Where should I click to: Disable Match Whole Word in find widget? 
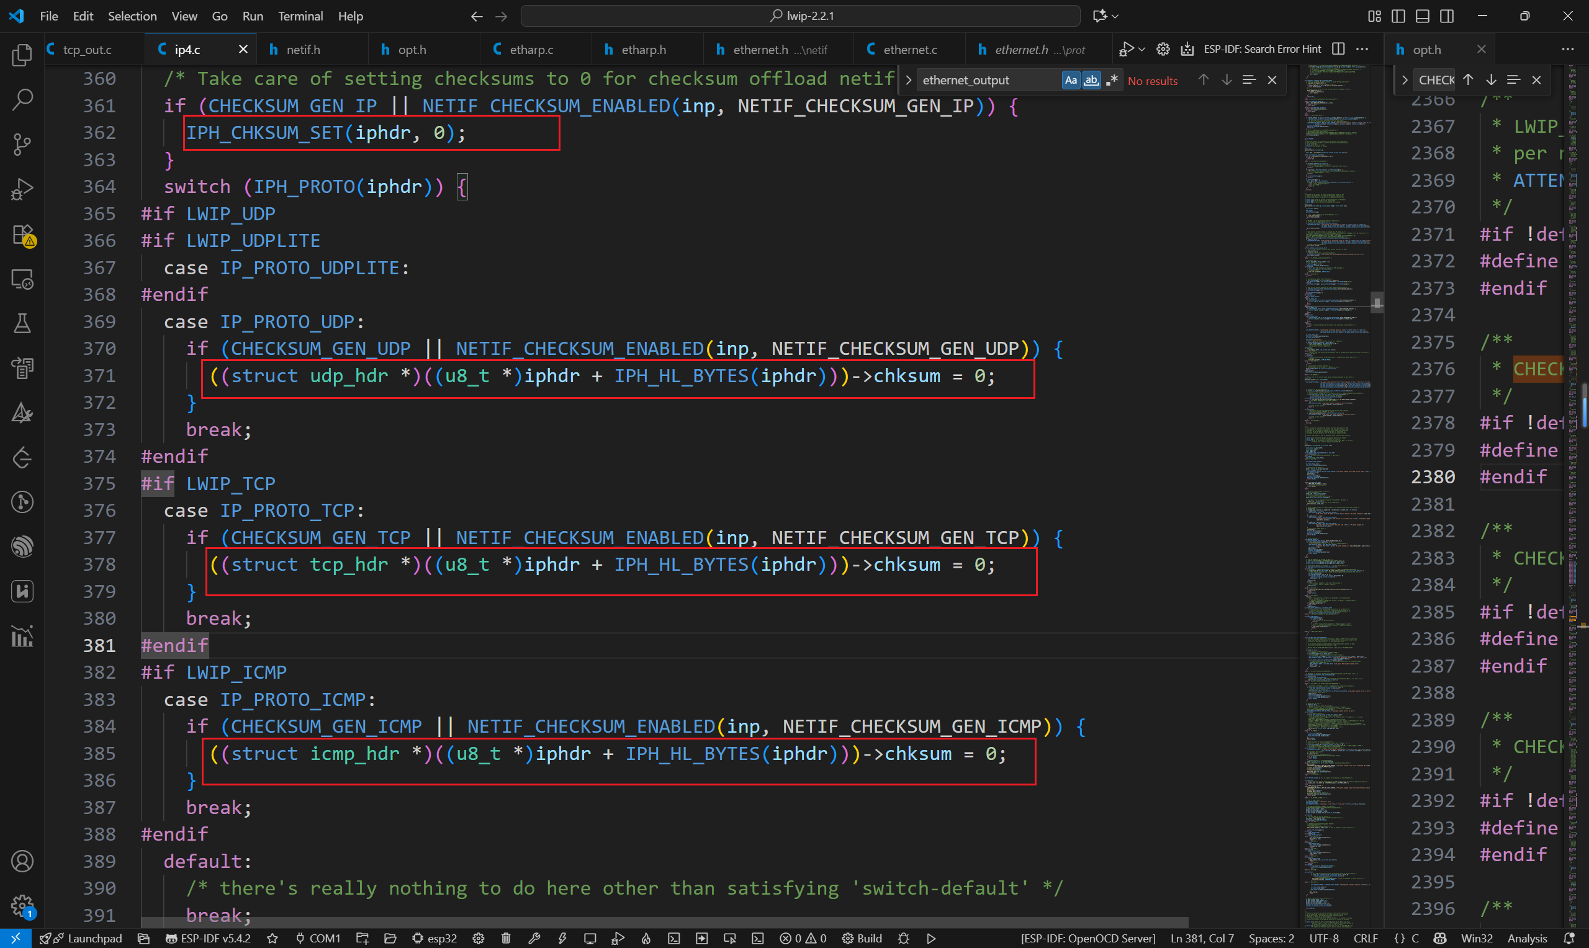(x=1091, y=80)
